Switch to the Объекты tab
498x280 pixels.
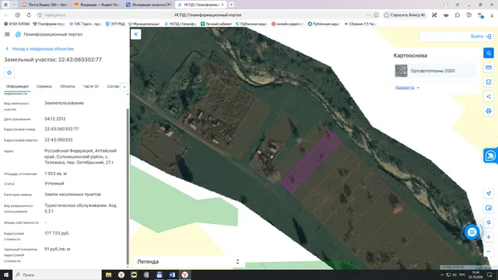click(x=68, y=86)
